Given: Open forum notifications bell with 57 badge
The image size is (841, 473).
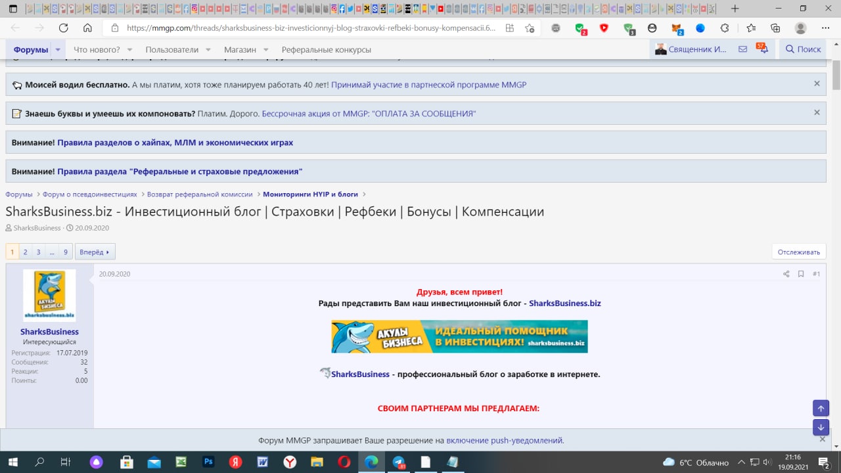Looking at the screenshot, I should click(762, 49).
